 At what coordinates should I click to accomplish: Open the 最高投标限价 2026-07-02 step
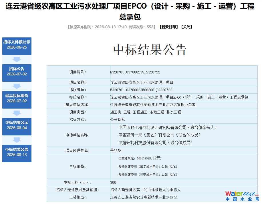pyautogui.click(x=17, y=100)
